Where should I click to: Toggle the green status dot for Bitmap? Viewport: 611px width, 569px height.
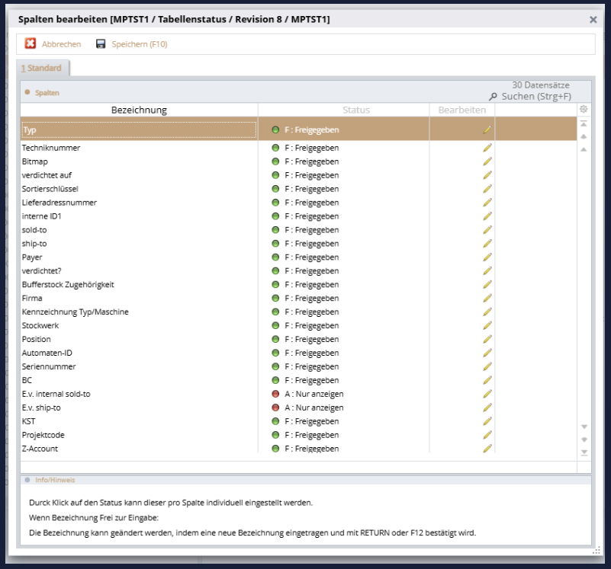[275, 161]
